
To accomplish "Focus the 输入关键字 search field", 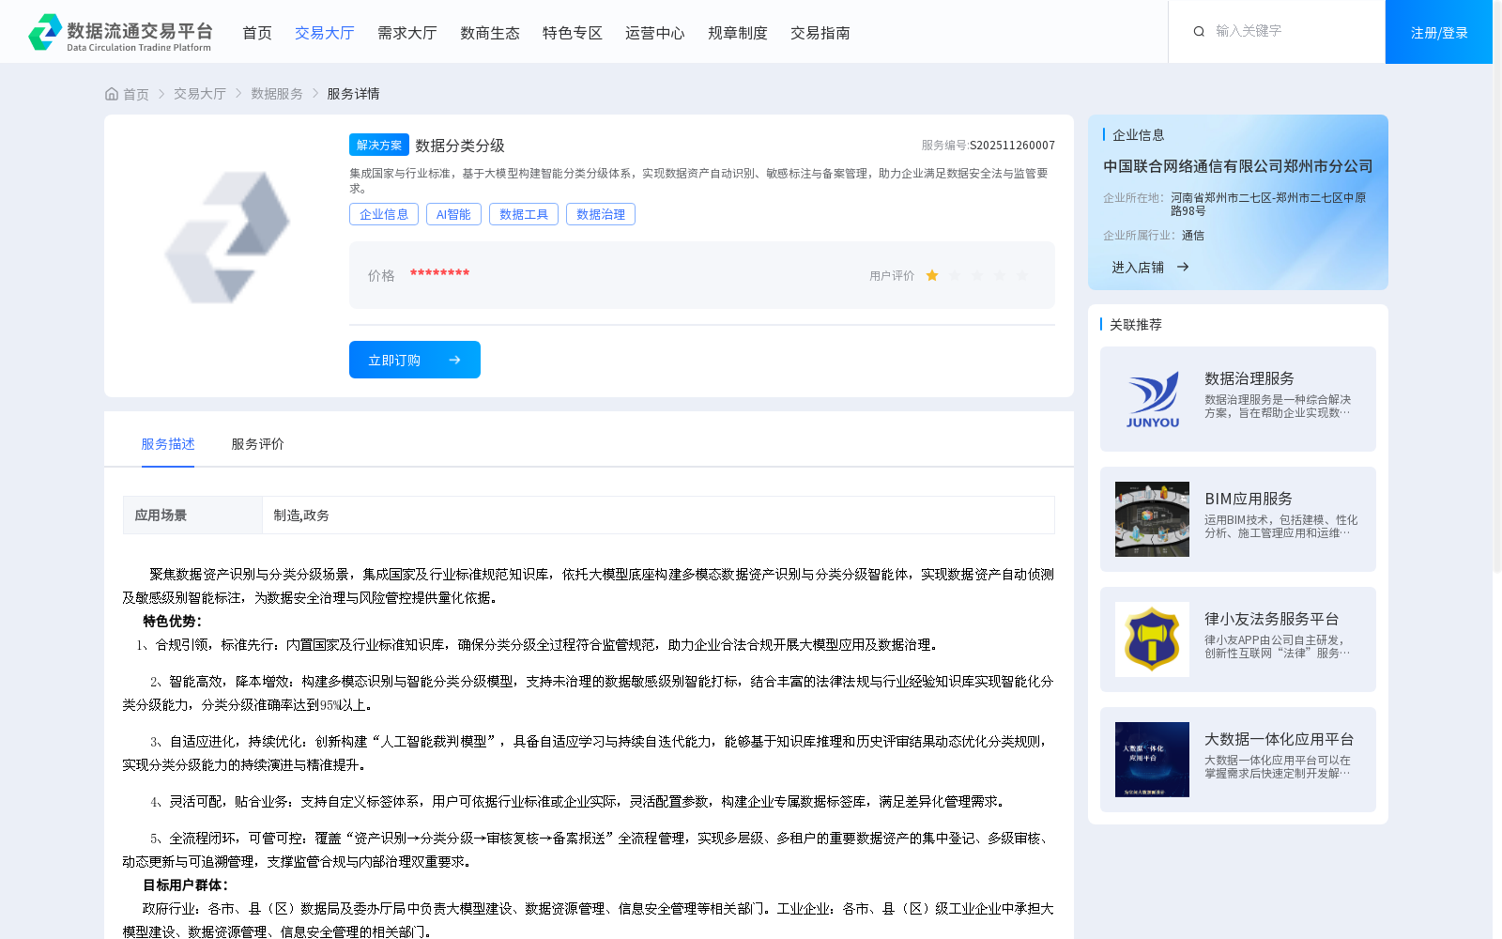I will (x=1291, y=31).
